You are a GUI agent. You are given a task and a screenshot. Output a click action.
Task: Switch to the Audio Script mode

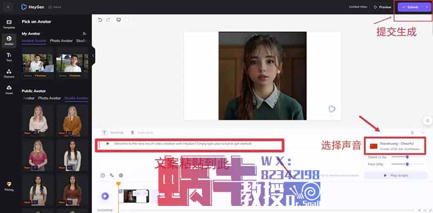click(x=142, y=133)
